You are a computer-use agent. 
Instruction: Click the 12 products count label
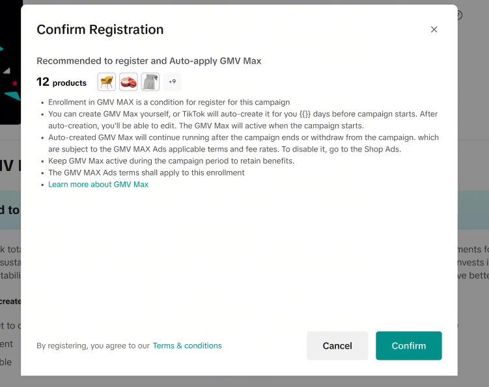(61, 83)
